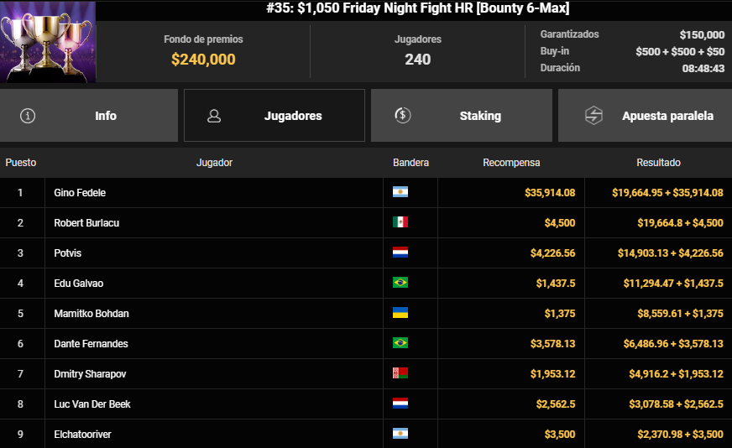
Task: Click Potvis's Netherlands flag icon
Action: pos(400,253)
